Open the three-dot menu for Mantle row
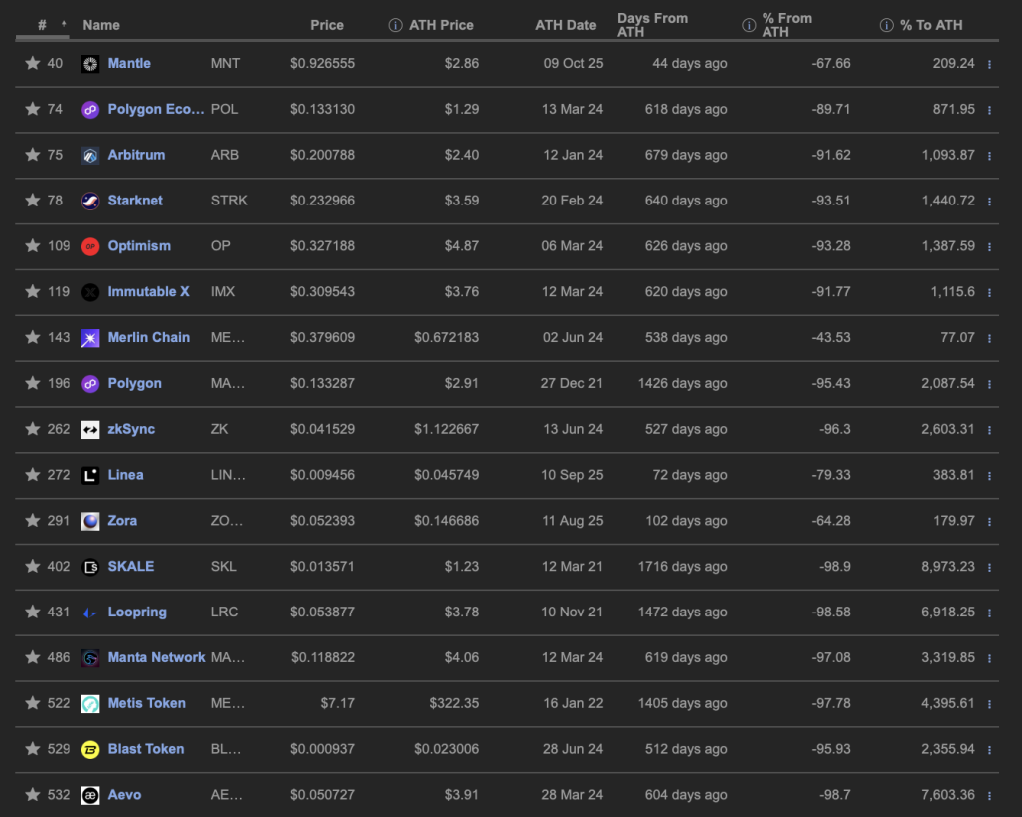 coord(989,64)
